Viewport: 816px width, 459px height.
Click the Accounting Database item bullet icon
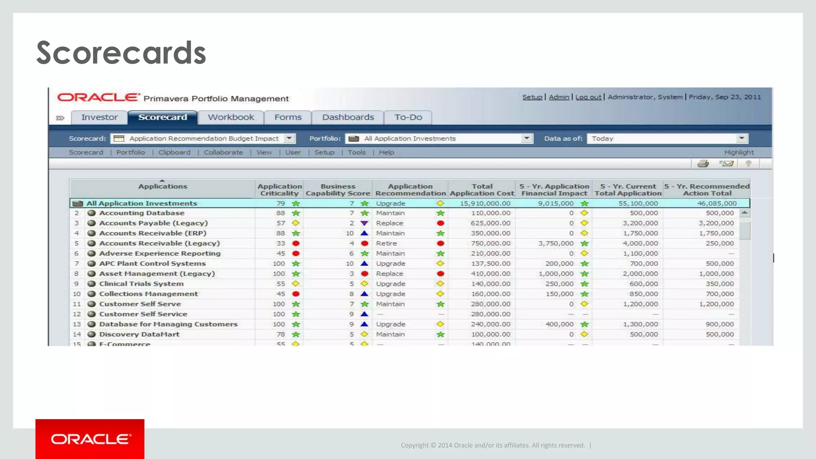(92, 213)
